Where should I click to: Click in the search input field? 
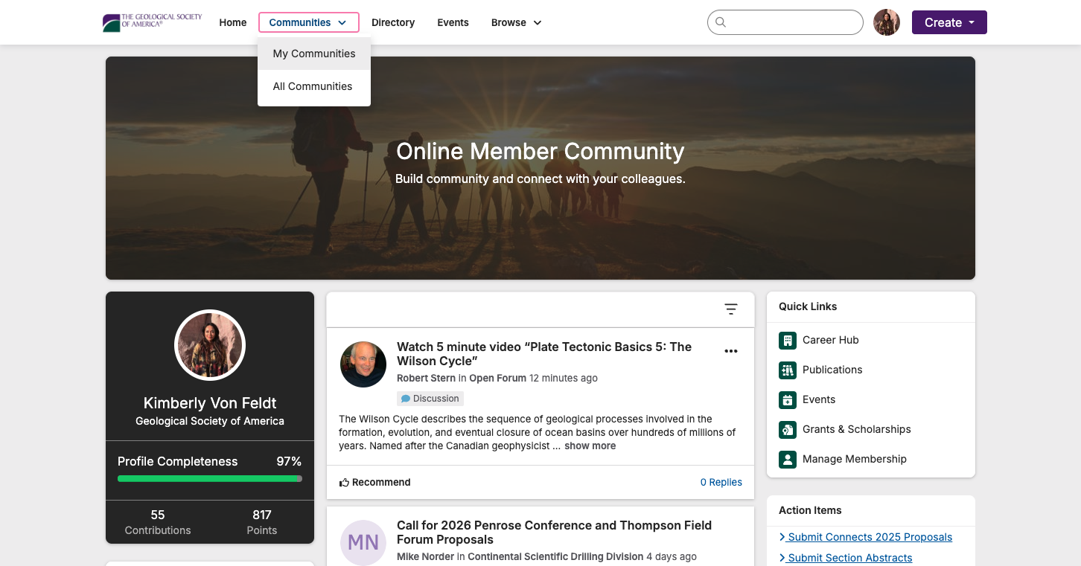coord(785,22)
